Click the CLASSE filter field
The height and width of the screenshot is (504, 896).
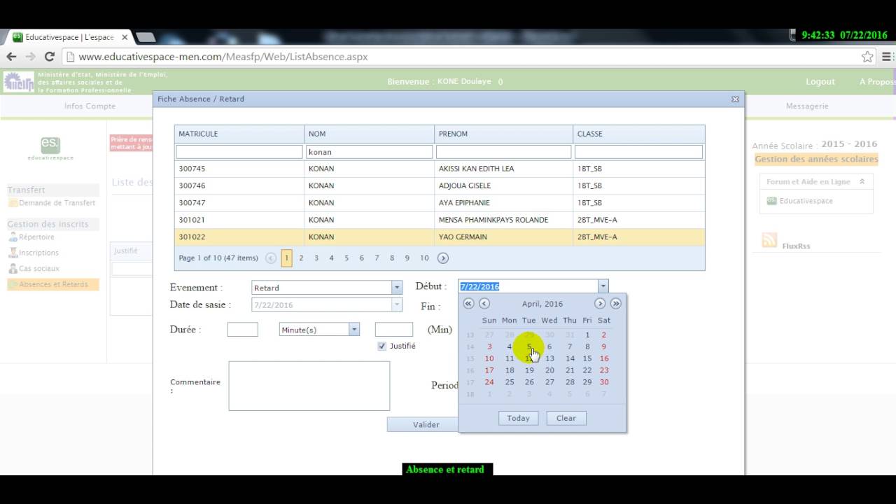coord(638,152)
